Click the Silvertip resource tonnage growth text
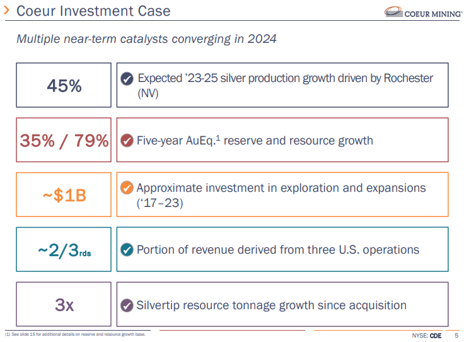464x342 pixels. (271, 305)
